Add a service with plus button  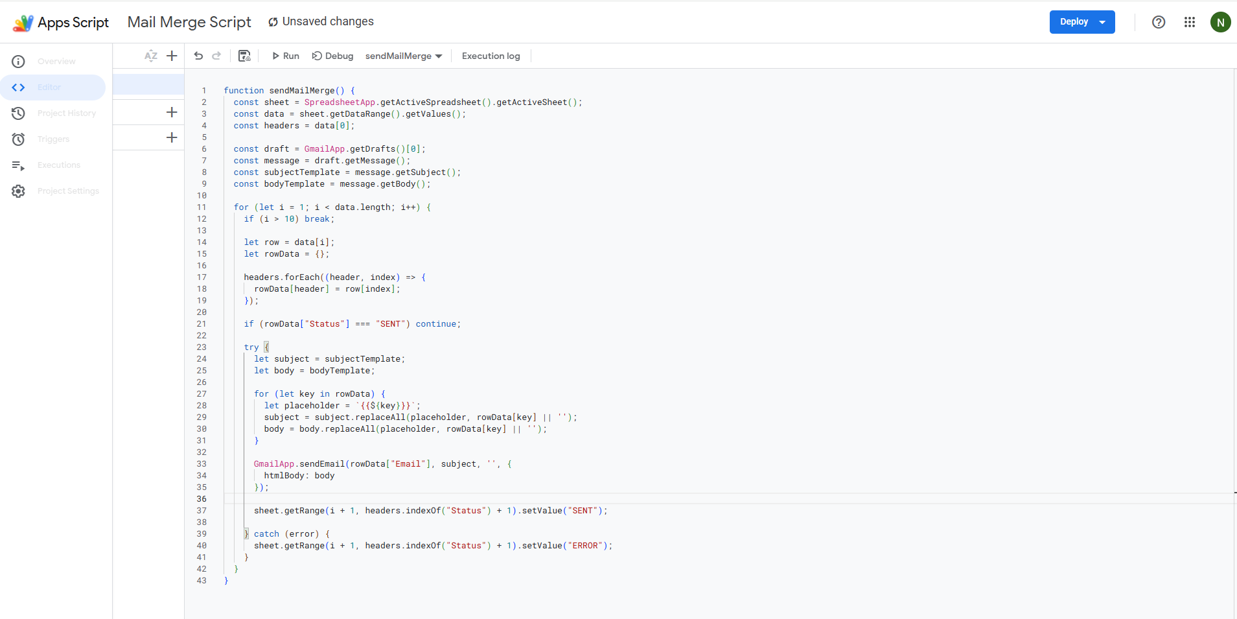click(x=172, y=137)
